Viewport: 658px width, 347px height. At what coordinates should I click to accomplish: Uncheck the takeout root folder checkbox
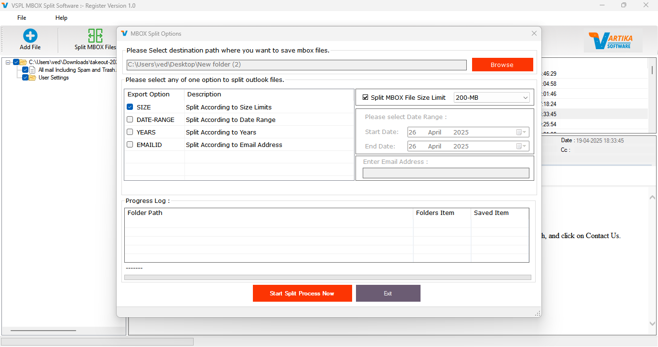pyautogui.click(x=16, y=62)
